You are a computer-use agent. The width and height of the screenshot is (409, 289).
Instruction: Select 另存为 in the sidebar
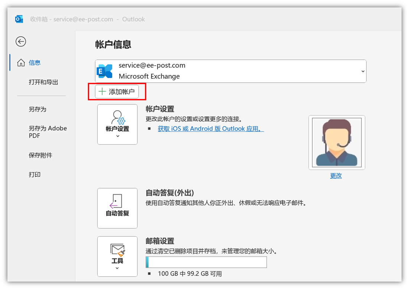(38, 109)
